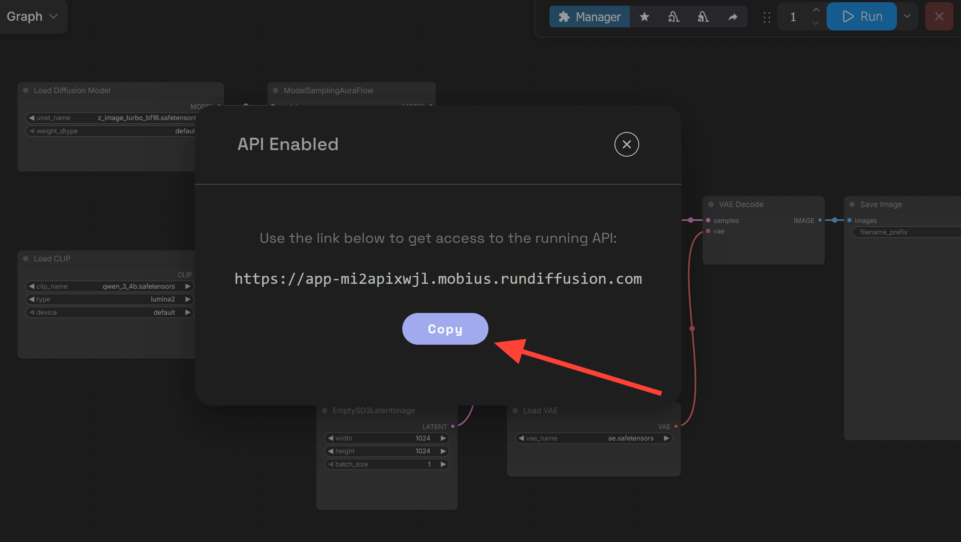
Task: Click the batch_size value field
Action: [387, 464]
